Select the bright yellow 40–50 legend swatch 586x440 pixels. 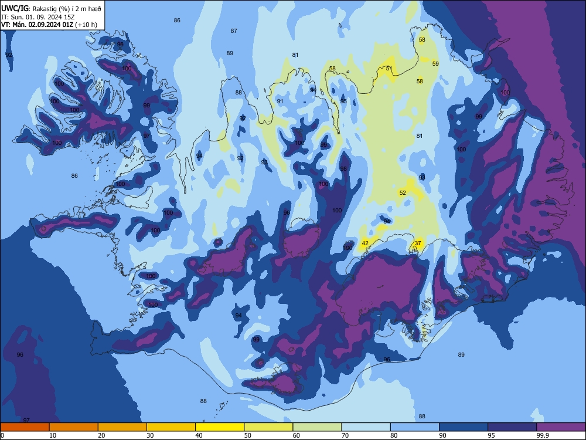click(x=220, y=427)
